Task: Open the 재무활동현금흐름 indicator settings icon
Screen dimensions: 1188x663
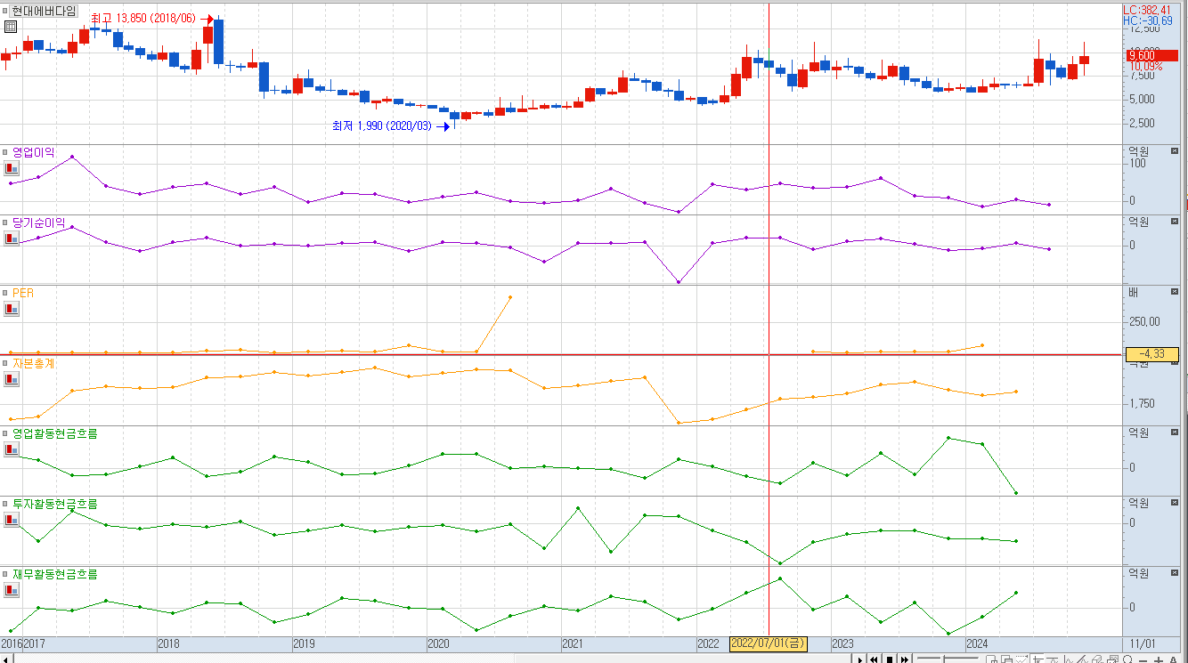Action: 11,590
